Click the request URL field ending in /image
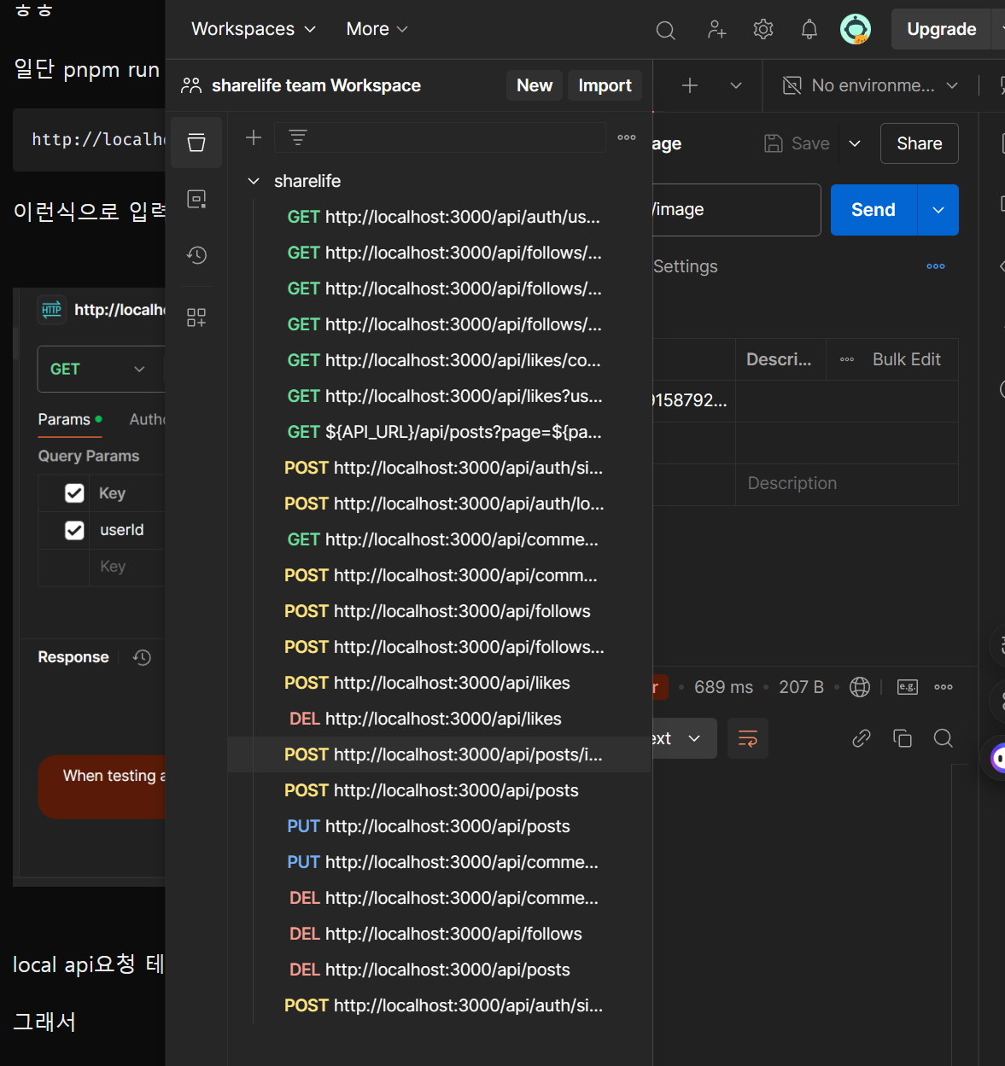1005x1066 pixels. click(737, 210)
